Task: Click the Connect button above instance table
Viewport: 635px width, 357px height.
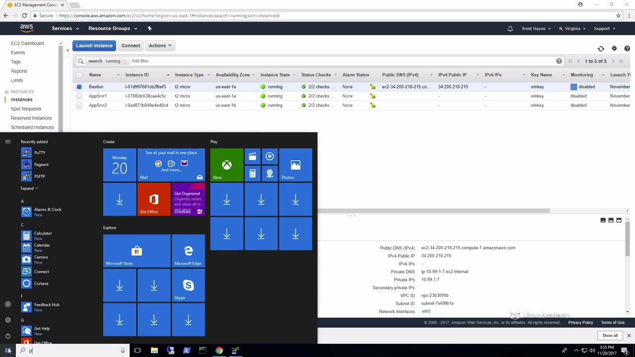Action: (x=131, y=46)
